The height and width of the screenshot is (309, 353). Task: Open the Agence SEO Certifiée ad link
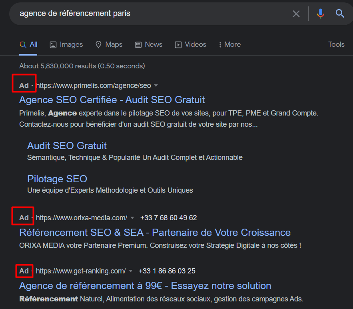[112, 100]
